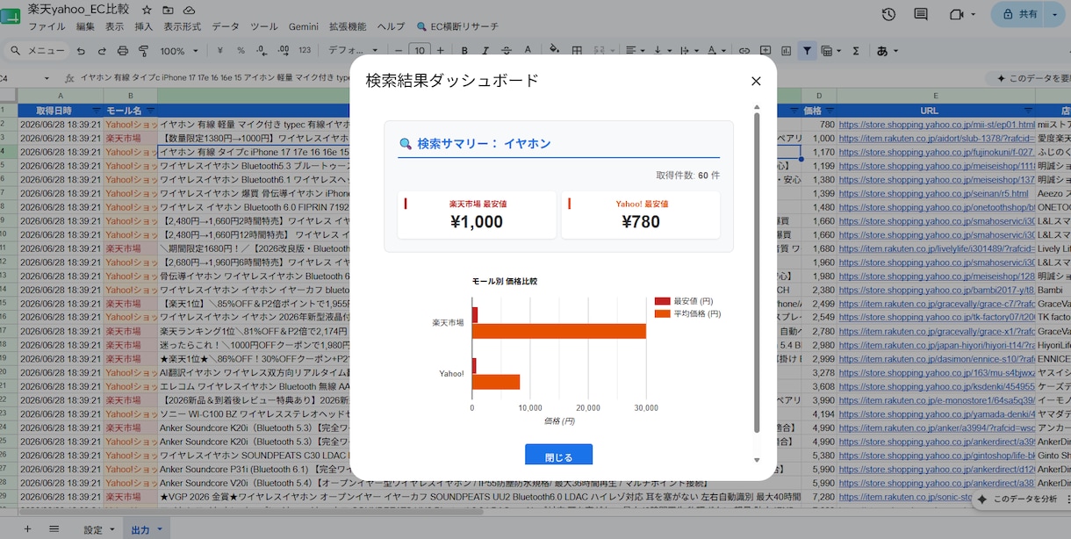
Task: Click the redo arrow icon
Action: [x=102, y=51]
